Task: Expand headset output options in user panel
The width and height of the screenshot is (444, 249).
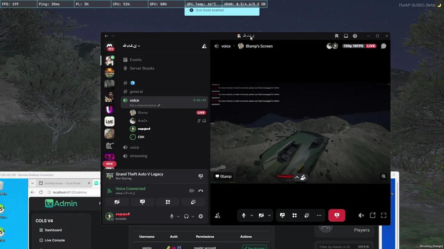Action: click(193, 216)
